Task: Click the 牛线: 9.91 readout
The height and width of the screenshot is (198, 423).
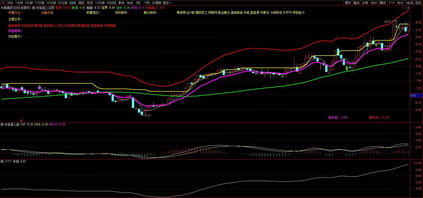Action: coord(20,161)
